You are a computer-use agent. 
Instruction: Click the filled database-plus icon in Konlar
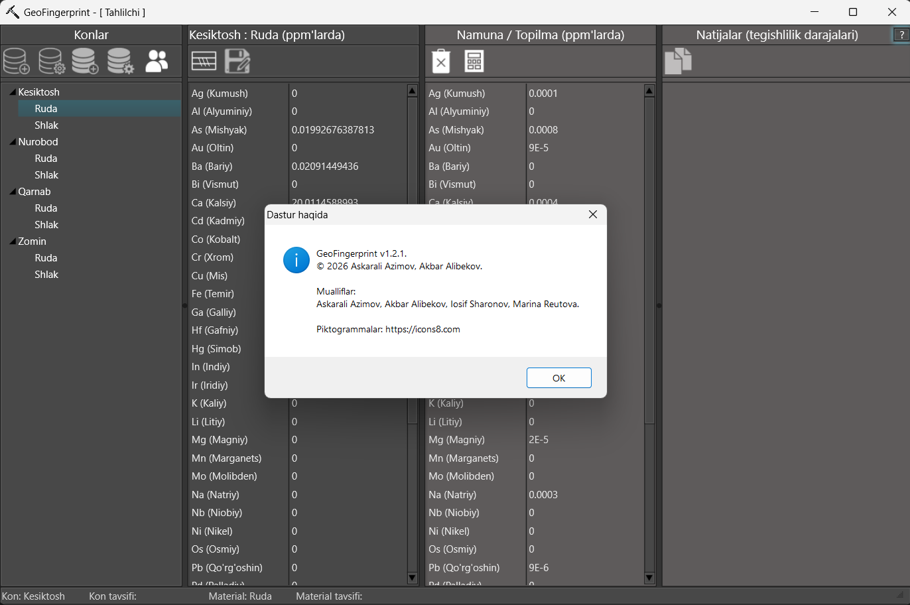[x=86, y=61]
